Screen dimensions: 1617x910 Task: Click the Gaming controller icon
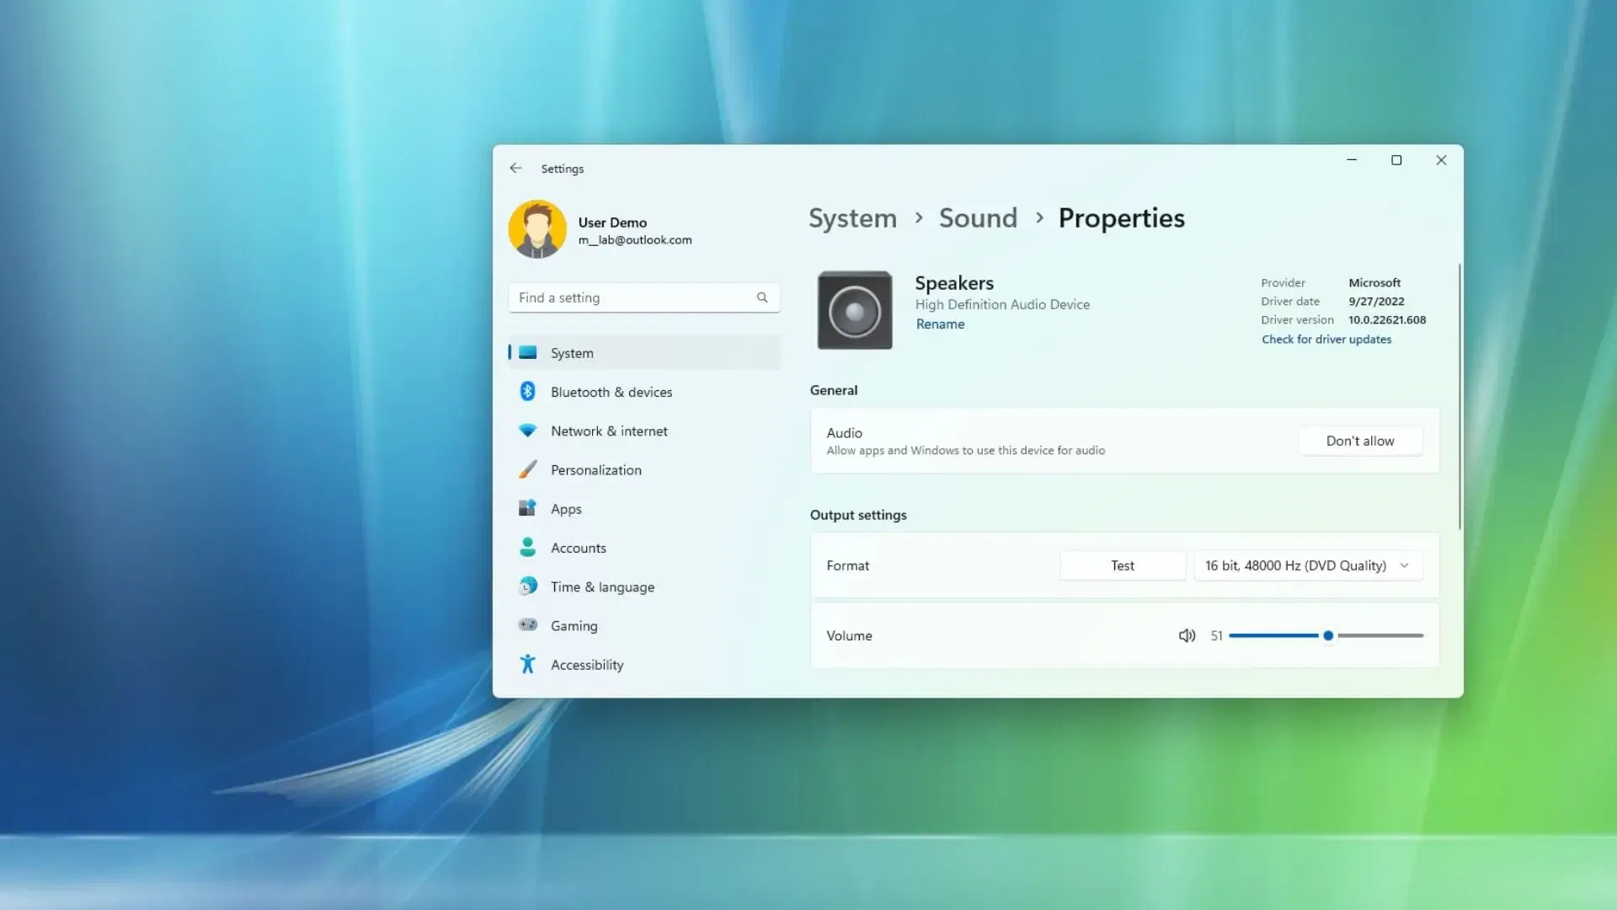527,625
